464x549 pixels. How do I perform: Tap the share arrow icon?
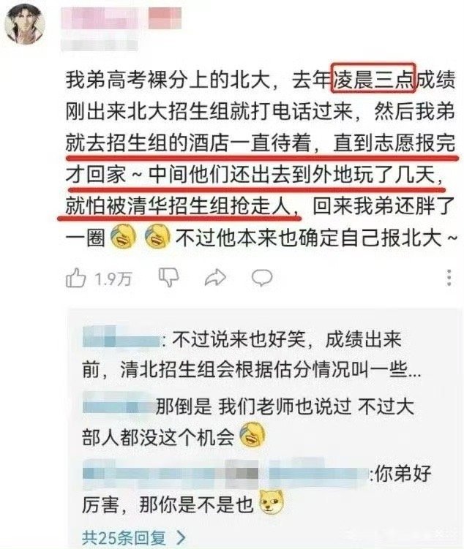point(215,278)
